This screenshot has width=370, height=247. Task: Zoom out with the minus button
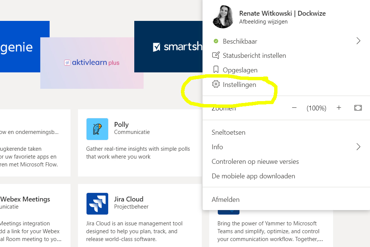(294, 108)
